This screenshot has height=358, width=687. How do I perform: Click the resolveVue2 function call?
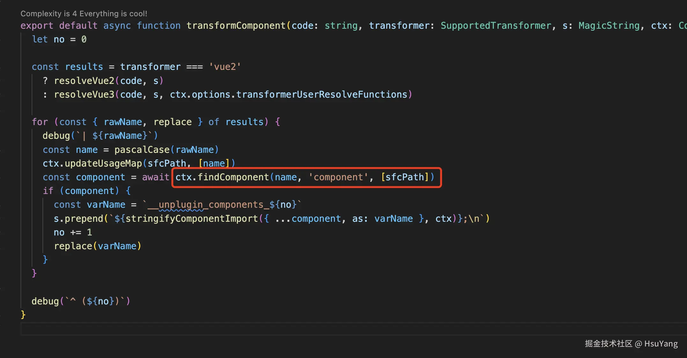84,81
